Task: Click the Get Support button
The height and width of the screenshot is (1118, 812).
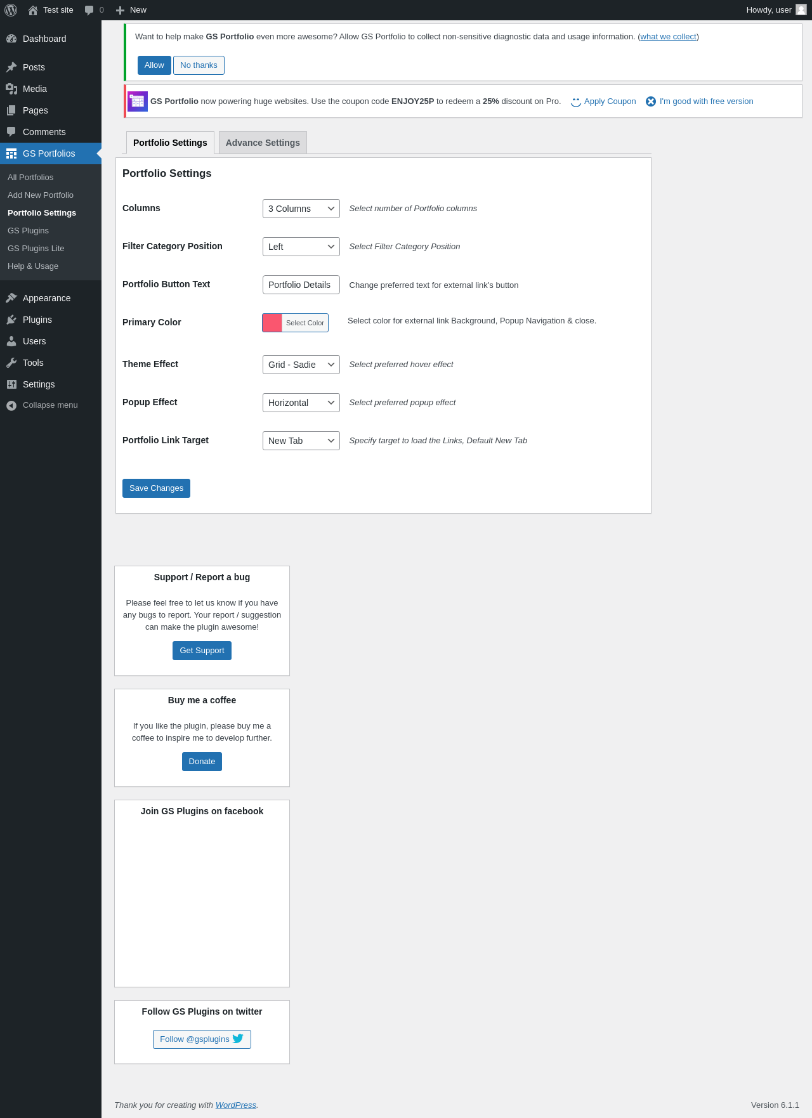Action: pyautogui.click(x=202, y=651)
